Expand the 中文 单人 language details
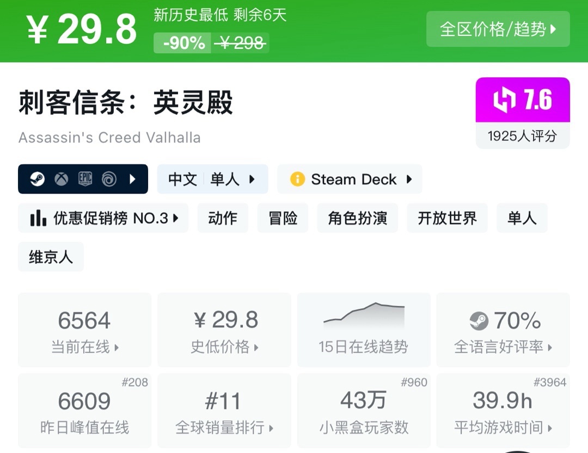The image size is (588, 453). 213,179
